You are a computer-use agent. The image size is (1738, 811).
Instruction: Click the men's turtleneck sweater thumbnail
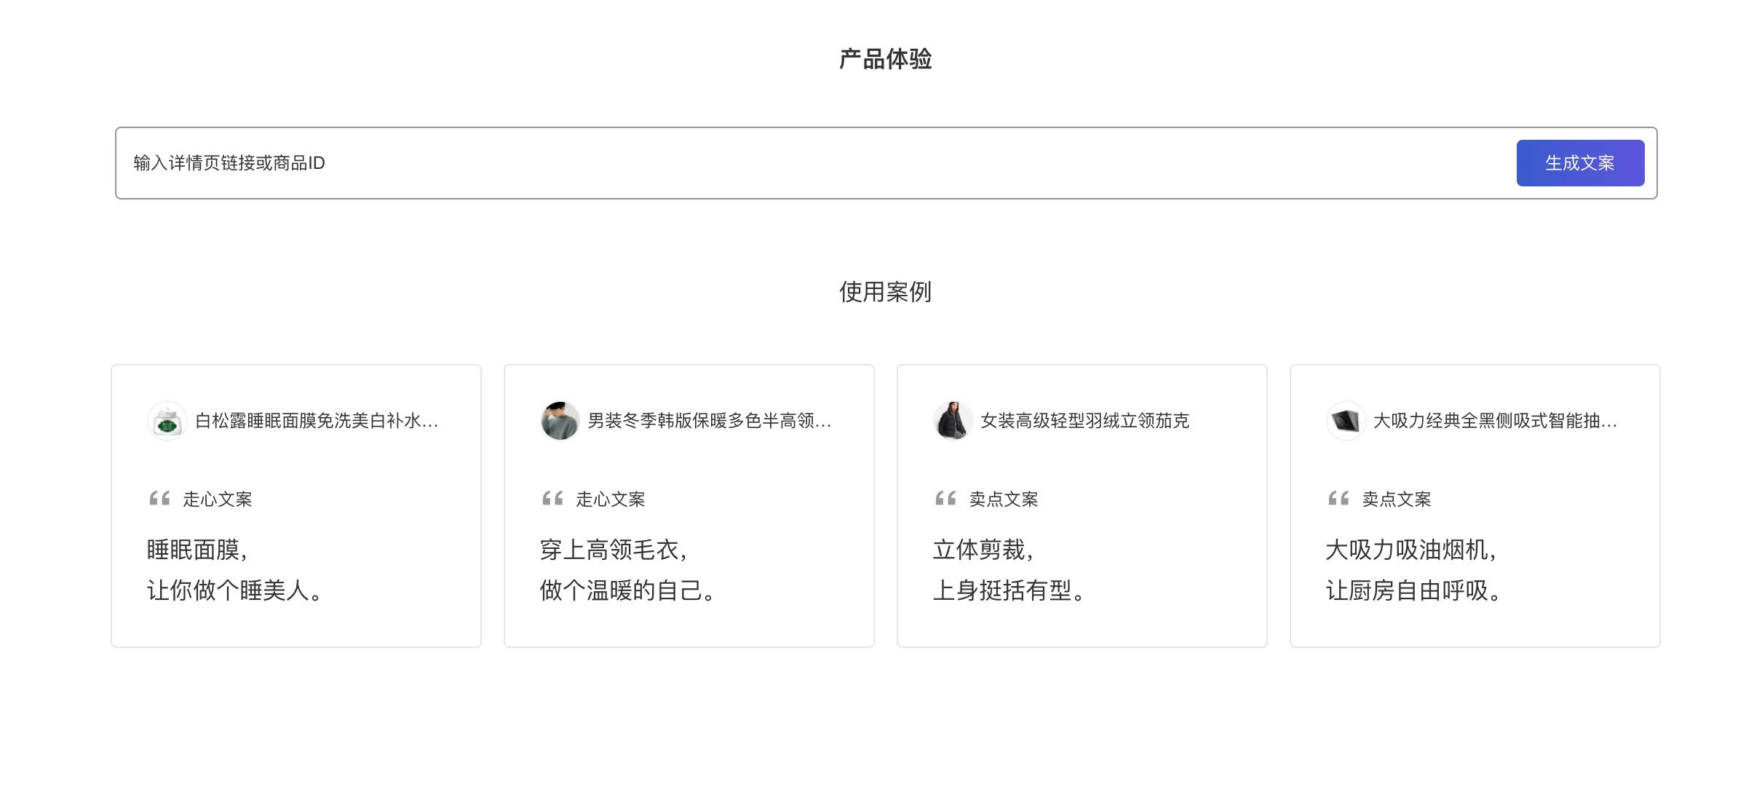tap(560, 421)
